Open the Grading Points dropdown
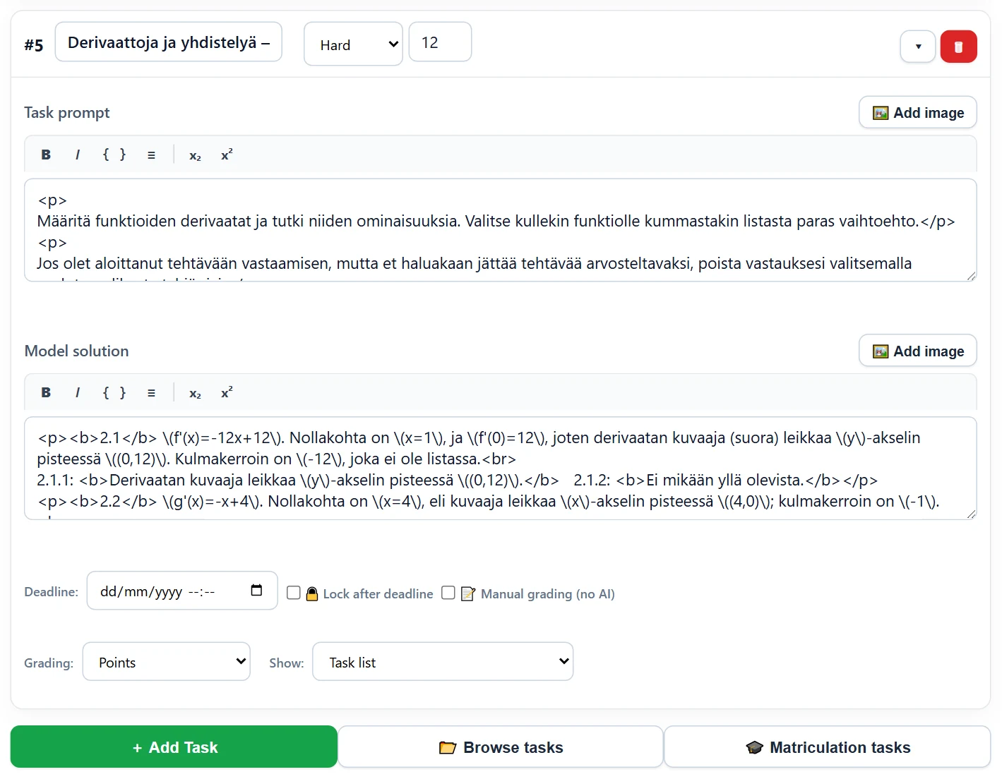This screenshot has height=779, width=1002. click(x=167, y=662)
